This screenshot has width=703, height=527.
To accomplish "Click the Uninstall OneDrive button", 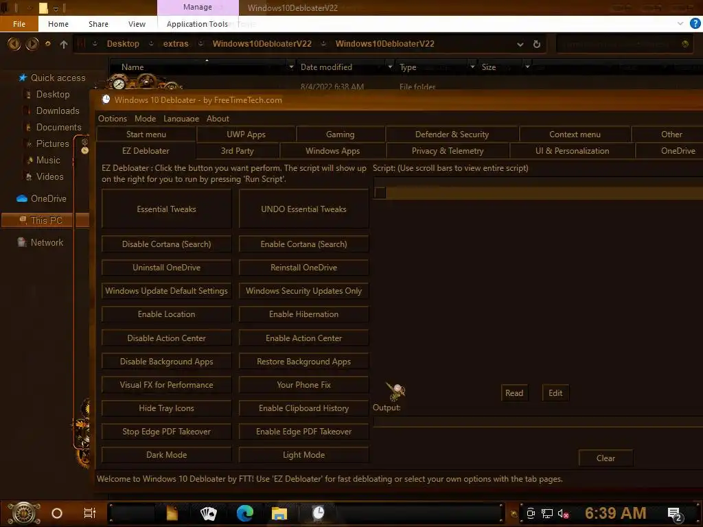I will (166, 268).
